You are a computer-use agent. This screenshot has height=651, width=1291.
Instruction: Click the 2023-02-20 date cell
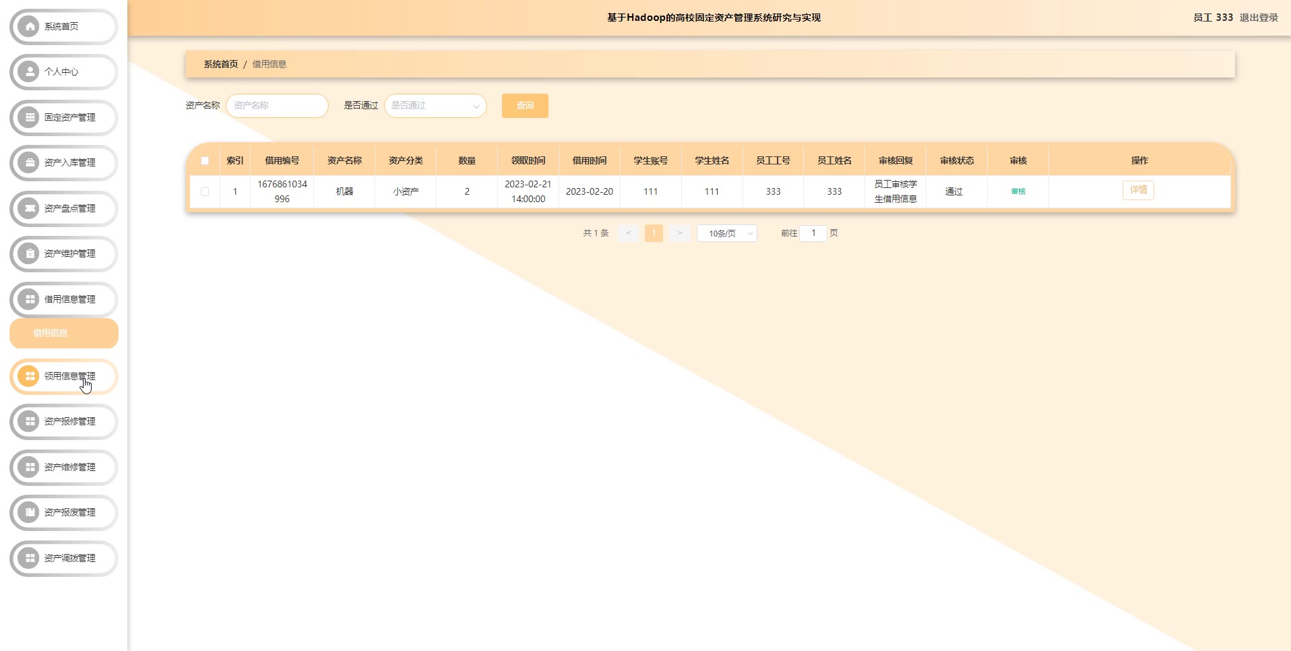(x=590, y=192)
